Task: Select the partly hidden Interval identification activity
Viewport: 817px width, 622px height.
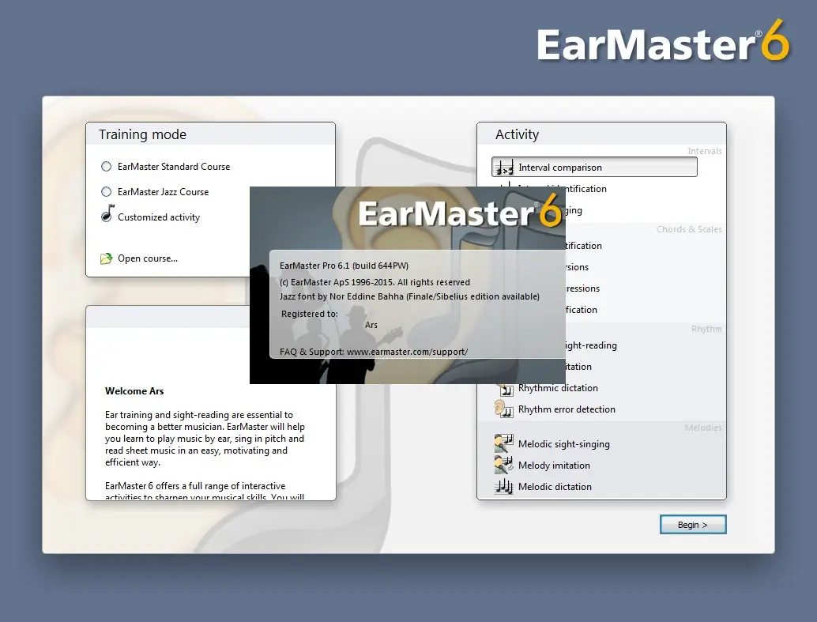Action: pyautogui.click(x=586, y=189)
